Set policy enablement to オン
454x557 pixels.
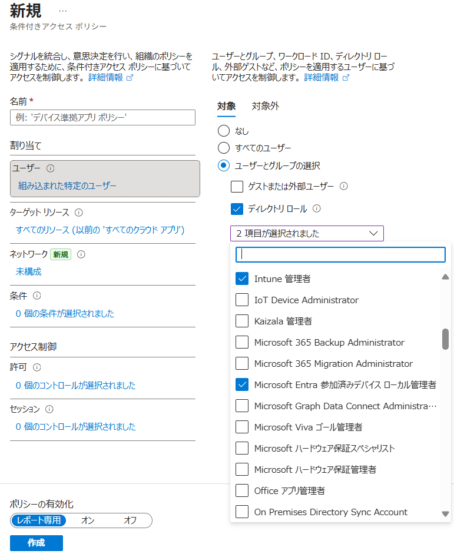coord(88,520)
